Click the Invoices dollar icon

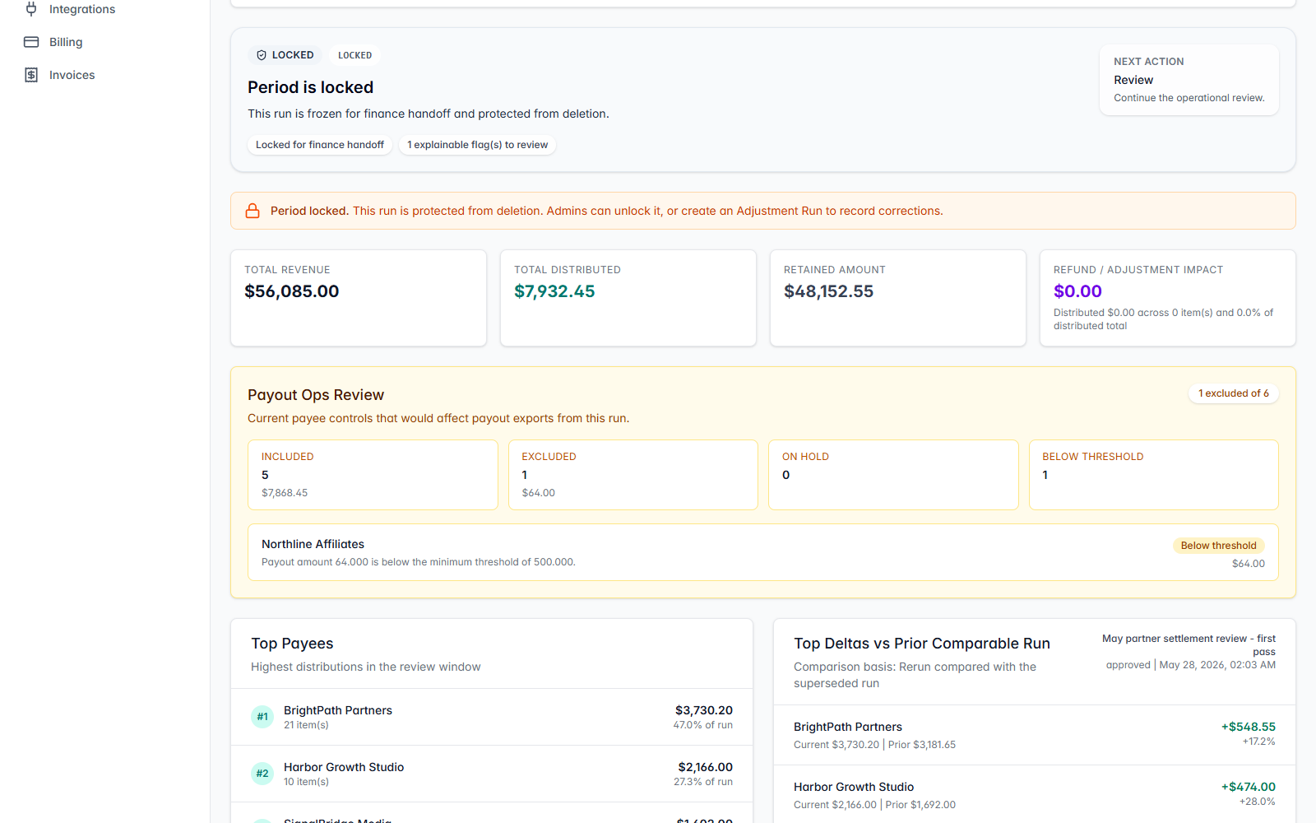click(x=31, y=75)
